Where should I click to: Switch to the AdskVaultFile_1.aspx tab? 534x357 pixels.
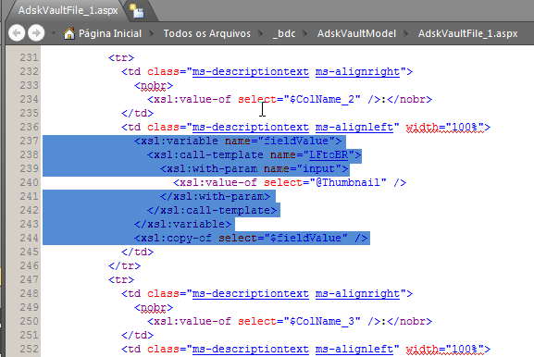(68, 10)
